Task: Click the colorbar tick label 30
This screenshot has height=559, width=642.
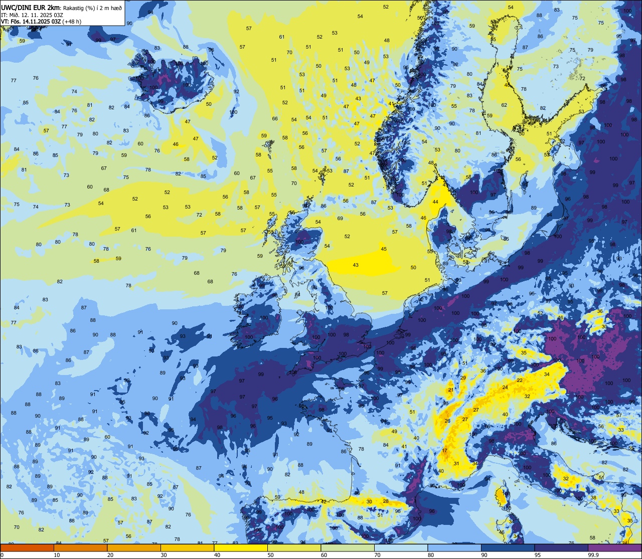Action: 164,555
